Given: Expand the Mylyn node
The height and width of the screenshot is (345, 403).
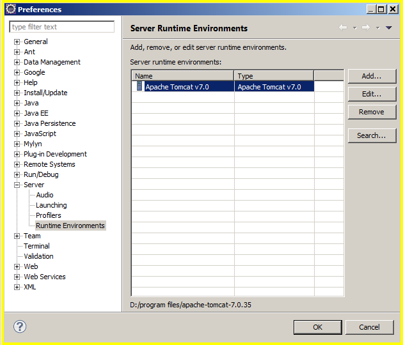Looking at the screenshot, I should (x=17, y=144).
